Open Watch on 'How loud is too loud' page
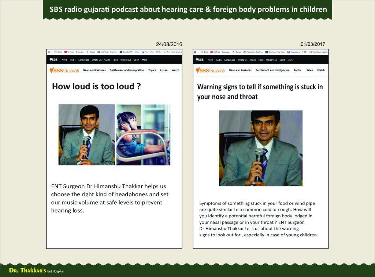375x277 pixels. [x=175, y=70]
